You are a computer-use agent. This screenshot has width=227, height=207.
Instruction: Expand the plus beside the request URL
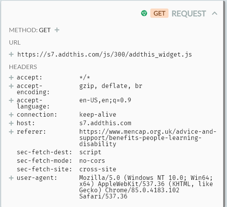tap(11, 54)
